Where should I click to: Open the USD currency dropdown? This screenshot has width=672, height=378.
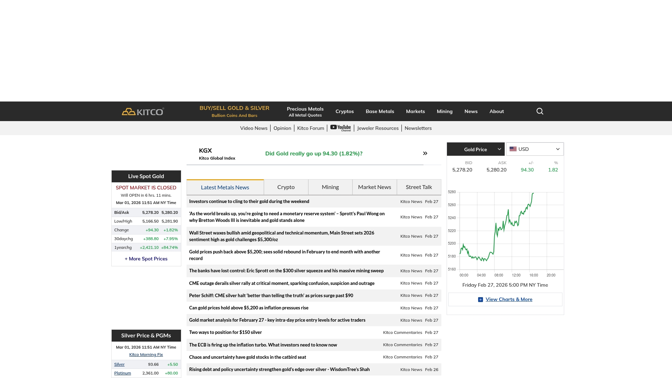535,149
